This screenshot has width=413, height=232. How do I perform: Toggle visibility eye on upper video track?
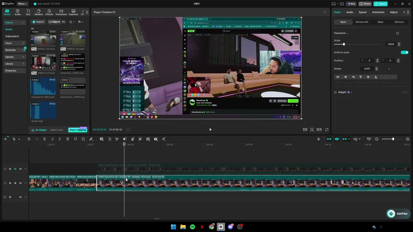(x=15, y=169)
